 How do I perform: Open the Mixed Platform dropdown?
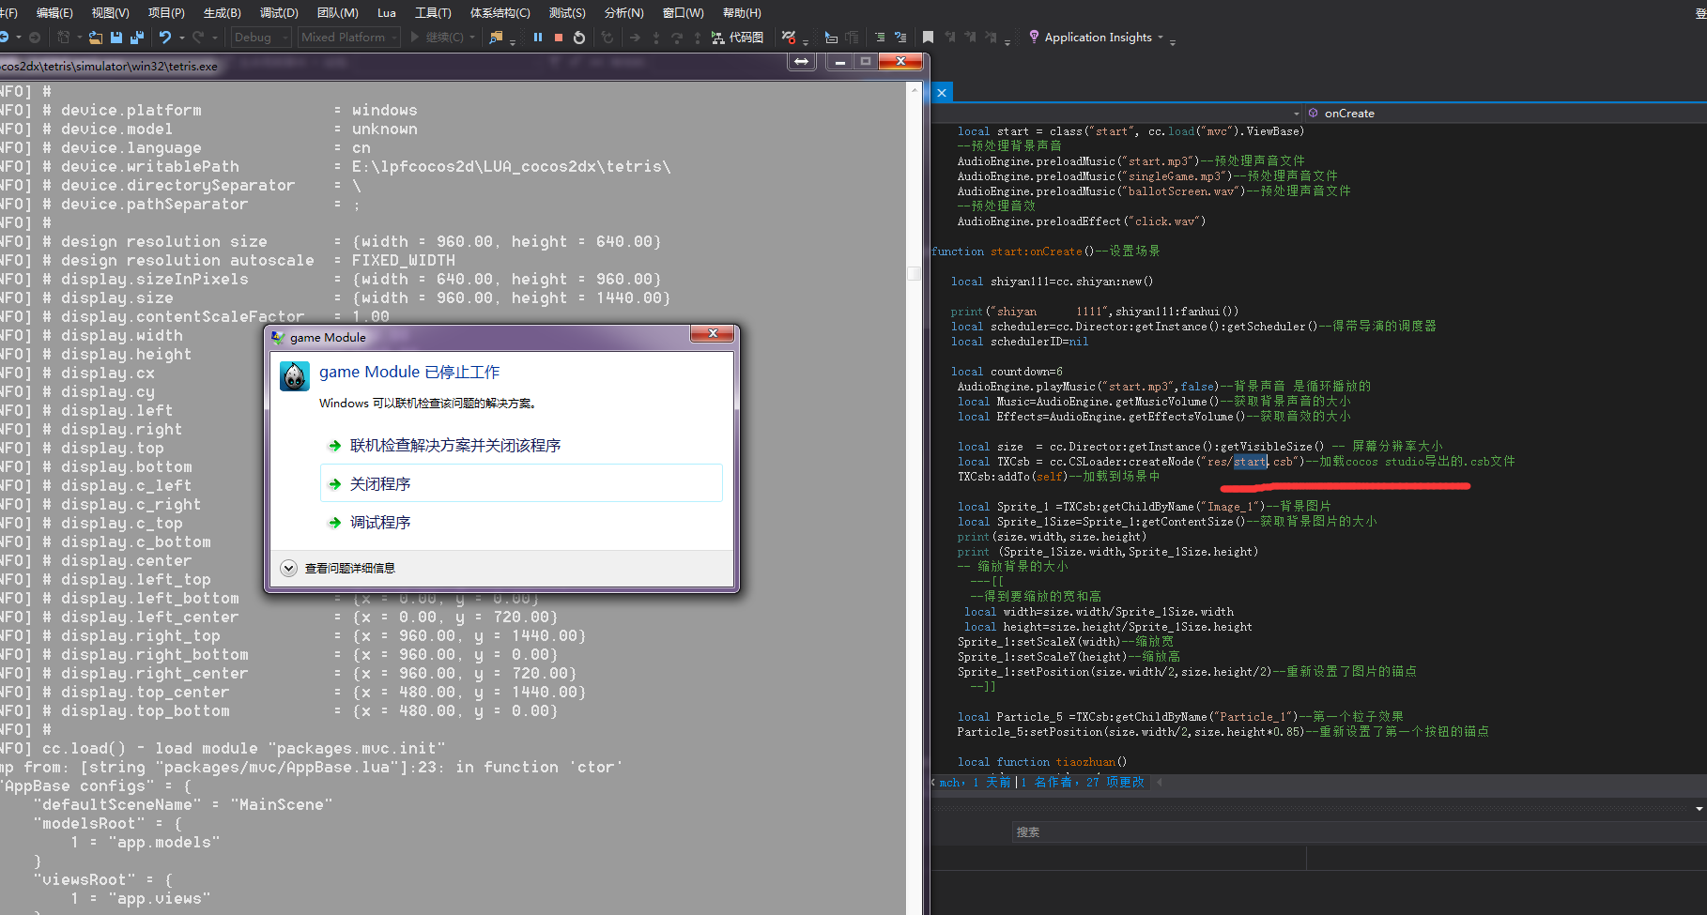[x=349, y=38]
